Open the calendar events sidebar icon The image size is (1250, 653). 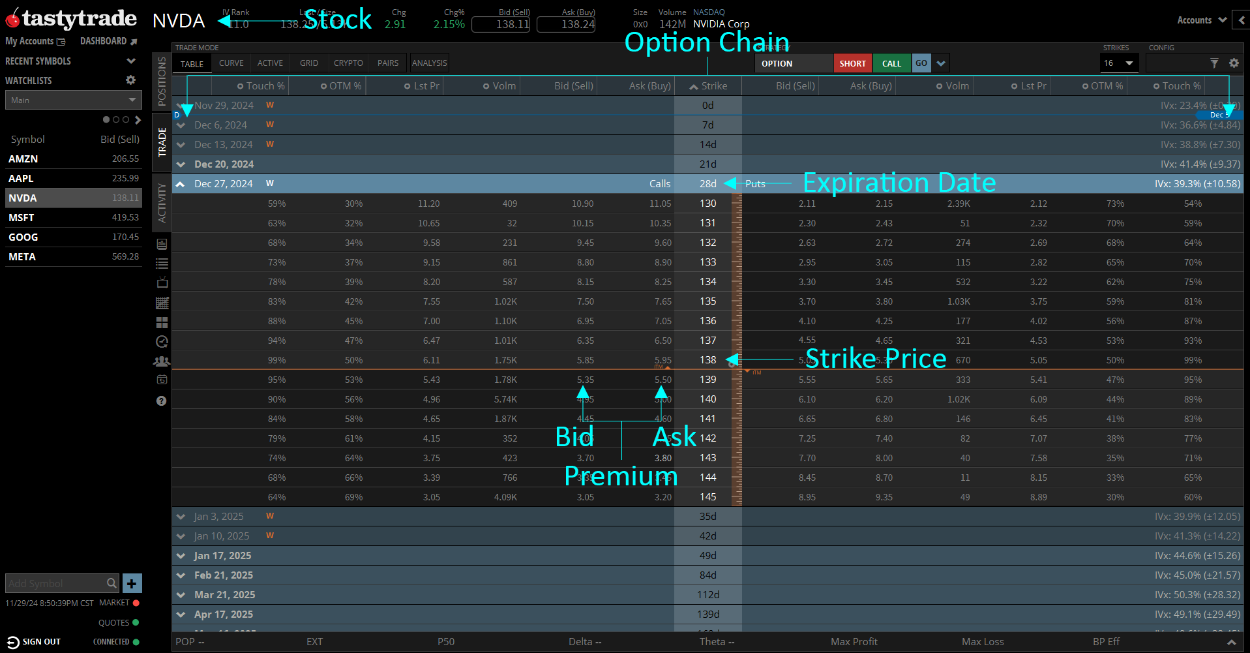coord(162,380)
